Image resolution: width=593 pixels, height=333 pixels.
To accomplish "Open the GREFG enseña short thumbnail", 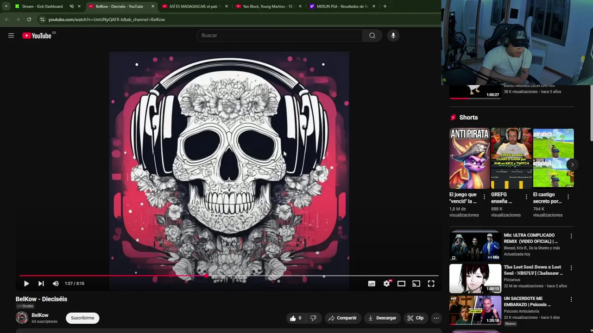I will click(511, 158).
